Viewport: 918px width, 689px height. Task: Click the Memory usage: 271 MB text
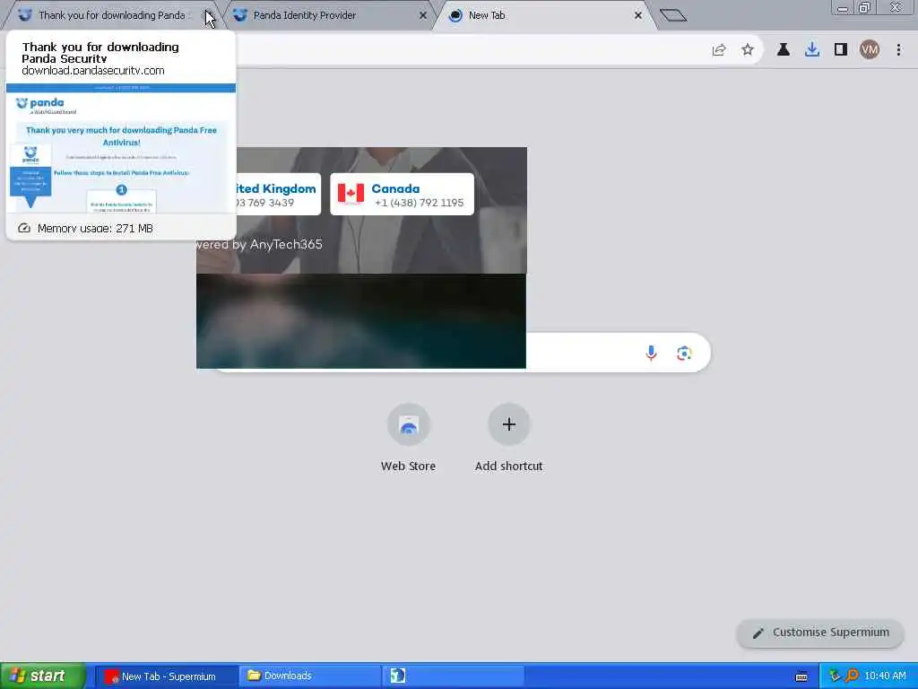(95, 228)
